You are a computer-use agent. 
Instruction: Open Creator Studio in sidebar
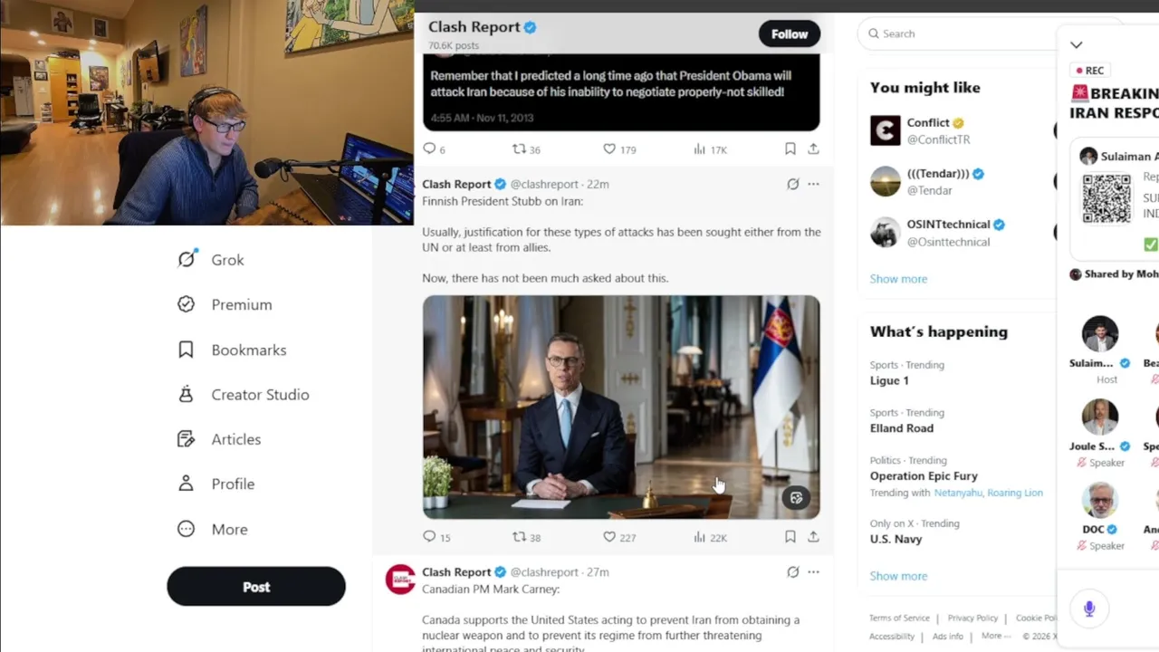(243, 395)
